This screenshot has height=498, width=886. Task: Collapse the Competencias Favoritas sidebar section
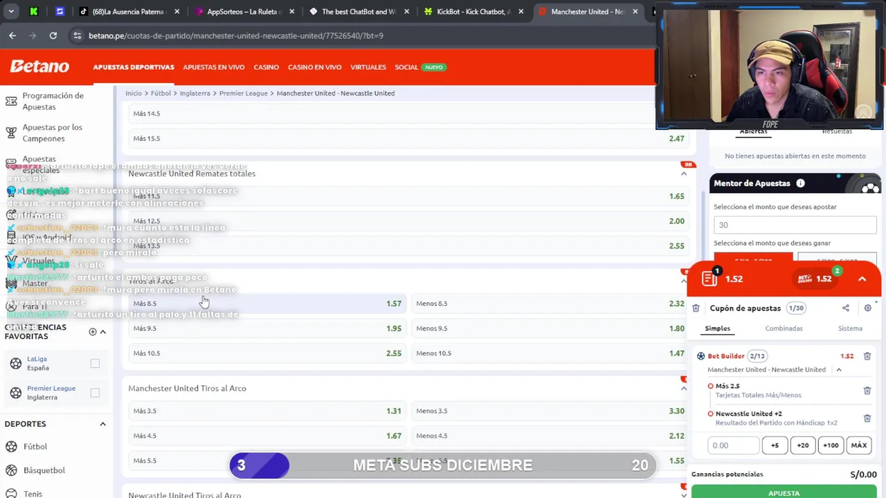pyautogui.click(x=103, y=331)
